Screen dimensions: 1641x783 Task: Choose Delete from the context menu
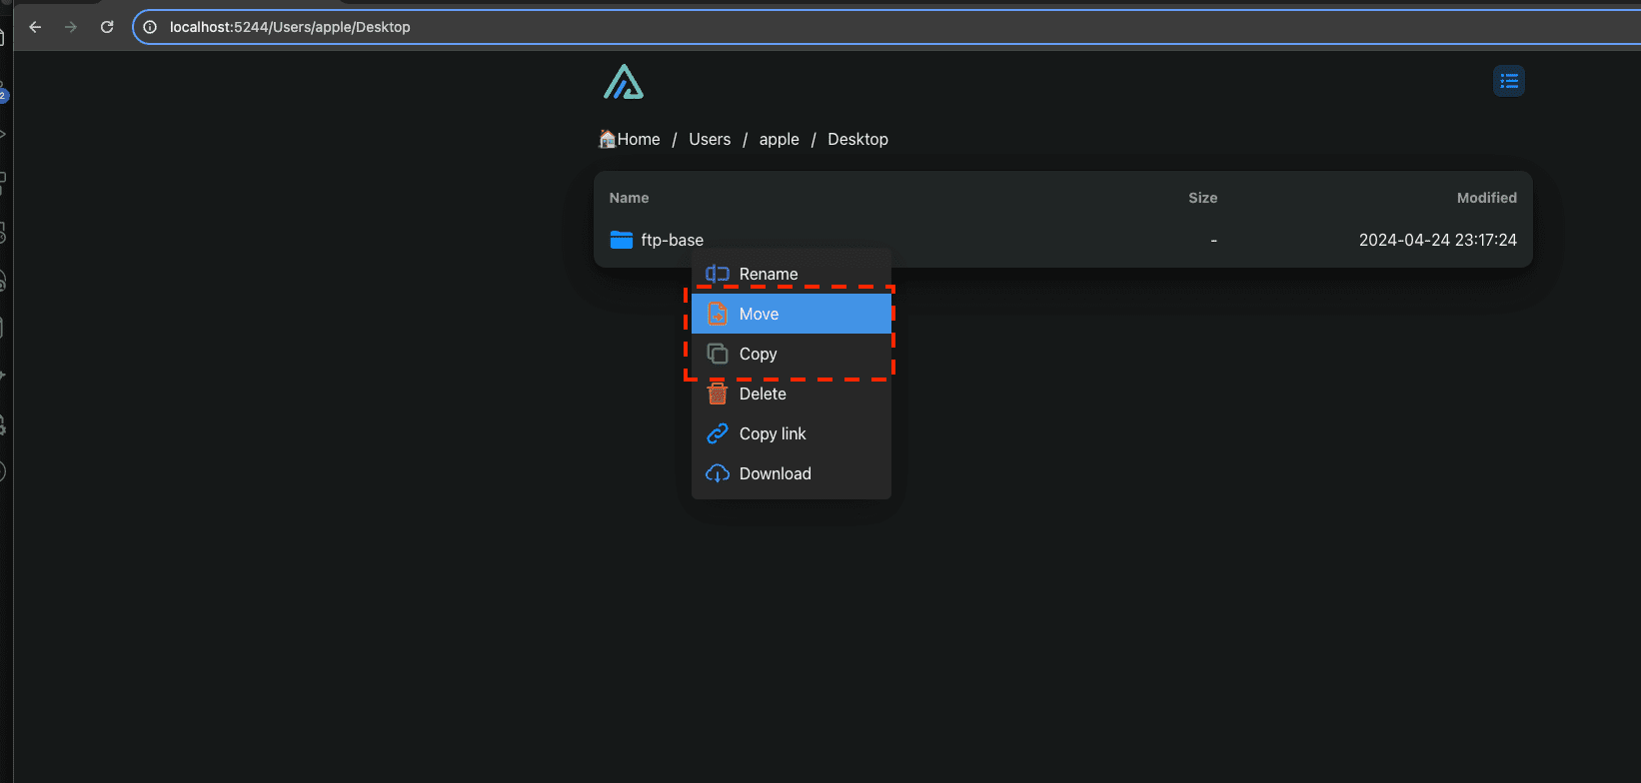pyautogui.click(x=792, y=393)
